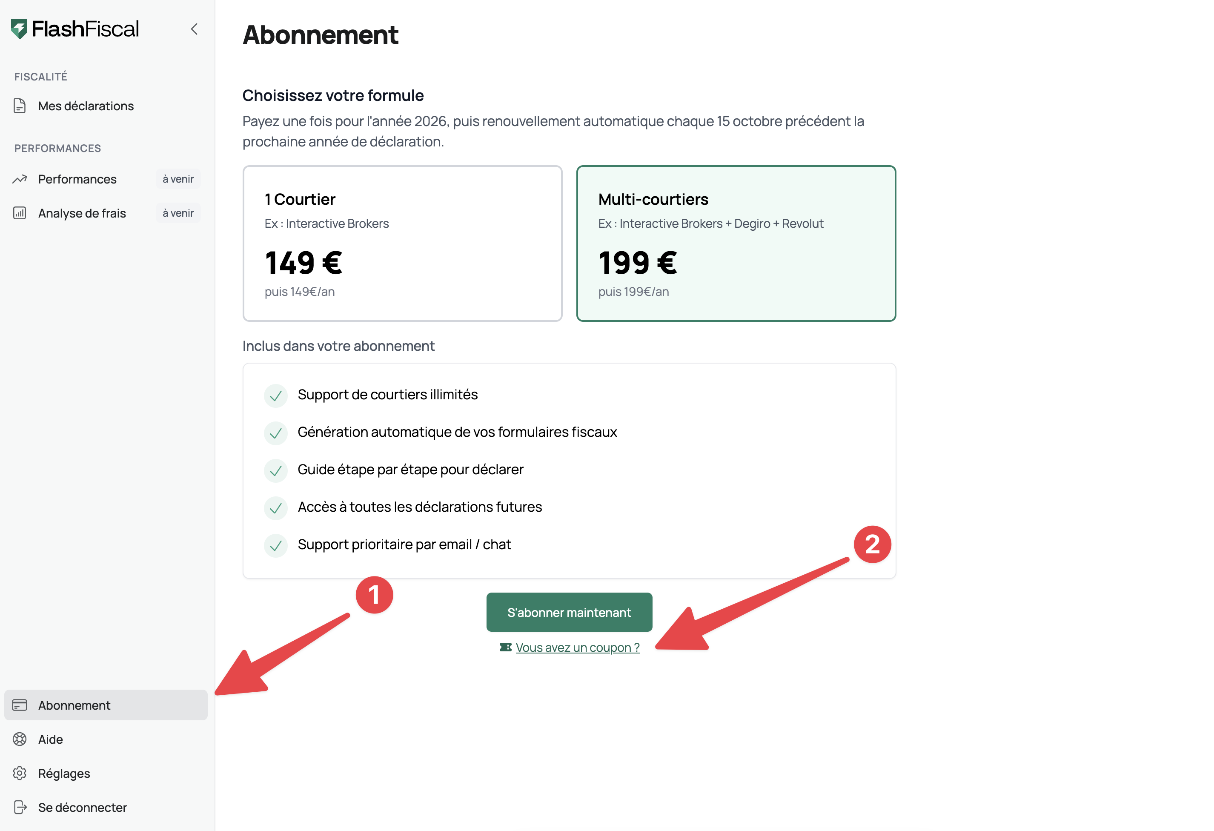Image resolution: width=1214 pixels, height=831 pixels.
Task: Click the Abonnement credit card icon
Action: tap(20, 705)
